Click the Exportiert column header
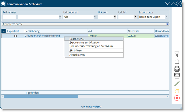The height and width of the screenshot is (112, 185). point(15,31)
